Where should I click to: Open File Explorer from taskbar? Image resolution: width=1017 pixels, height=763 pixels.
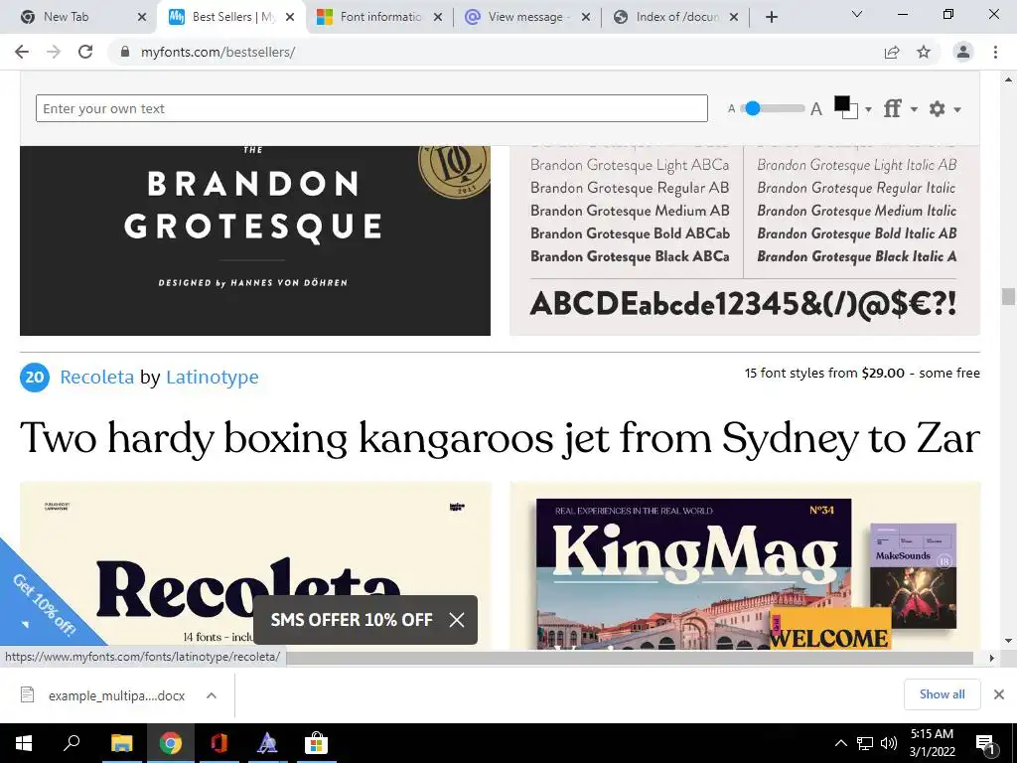point(121,743)
